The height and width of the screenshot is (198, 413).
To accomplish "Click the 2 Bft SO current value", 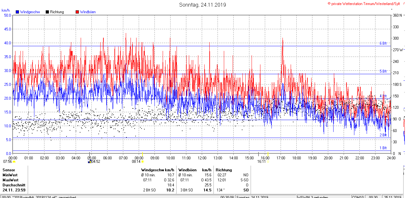I will coord(149,190).
